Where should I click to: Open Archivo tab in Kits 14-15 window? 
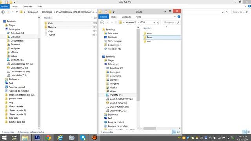pos(5,6)
